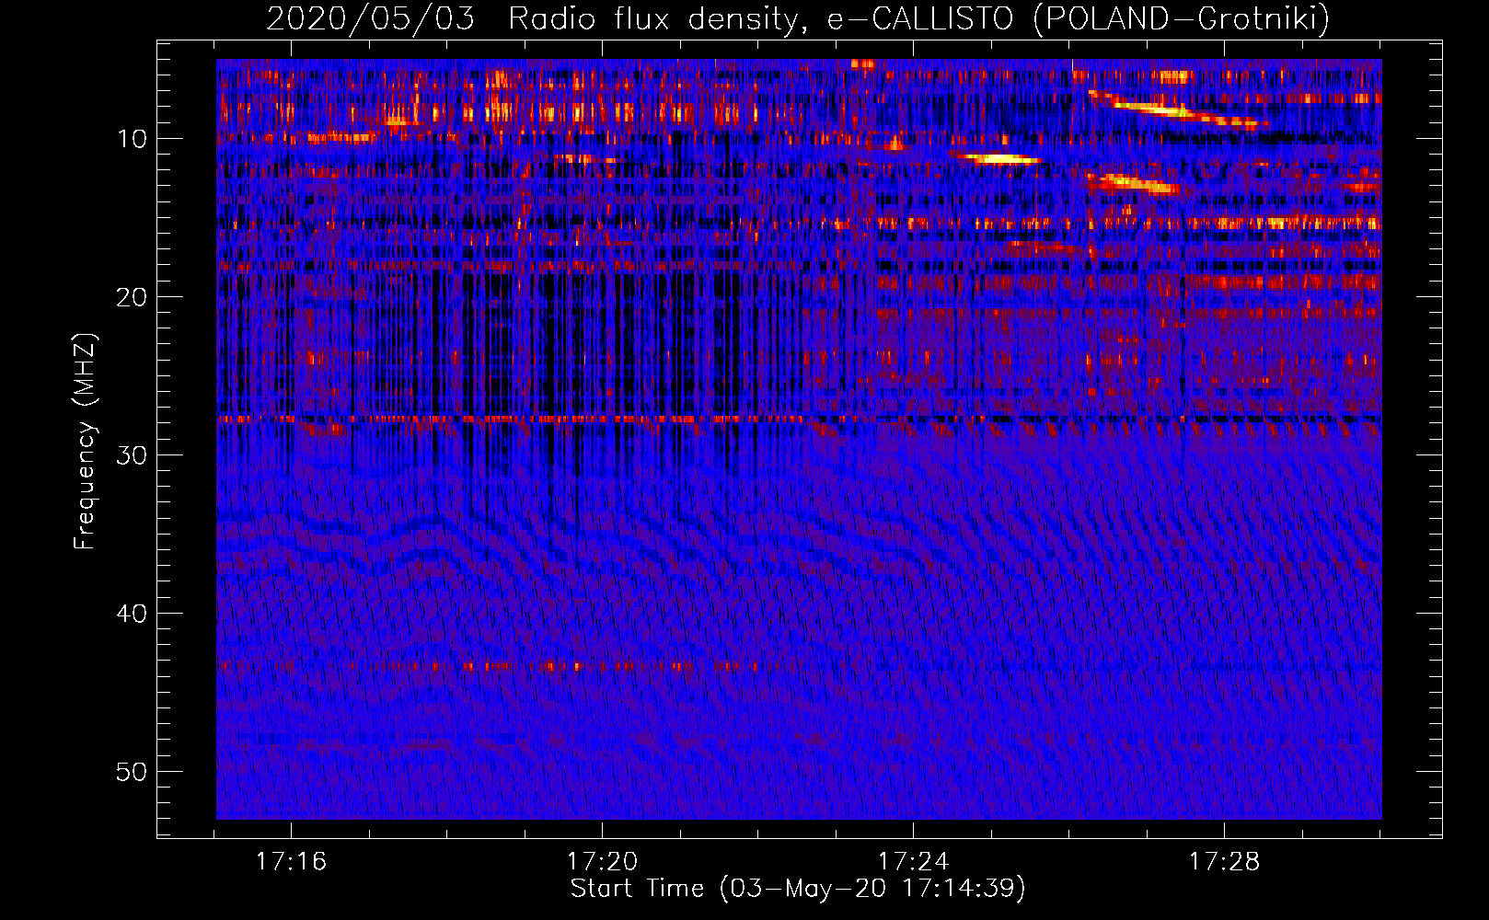Click the 17:28 time tick label
This screenshot has width=1489, height=920.
tap(1224, 862)
